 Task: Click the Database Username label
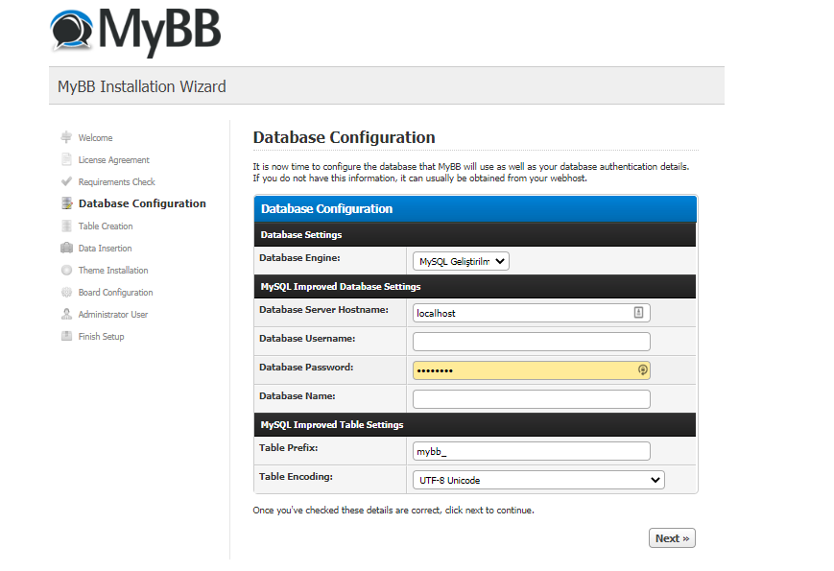tap(307, 338)
